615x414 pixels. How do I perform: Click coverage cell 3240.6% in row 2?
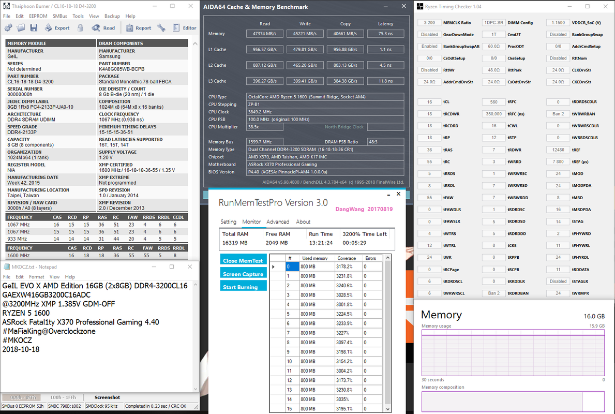click(x=348, y=285)
